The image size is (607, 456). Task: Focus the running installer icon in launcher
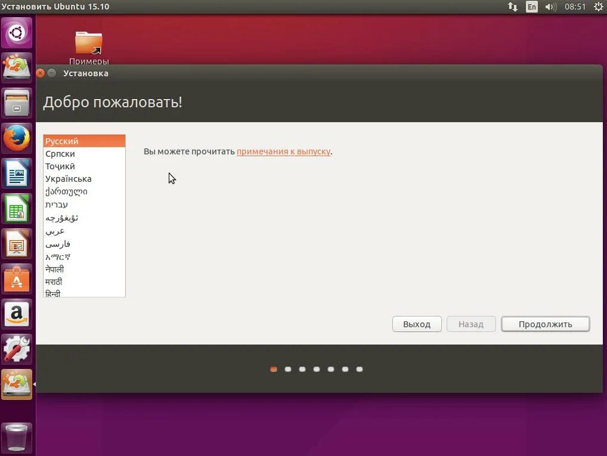pos(17,384)
